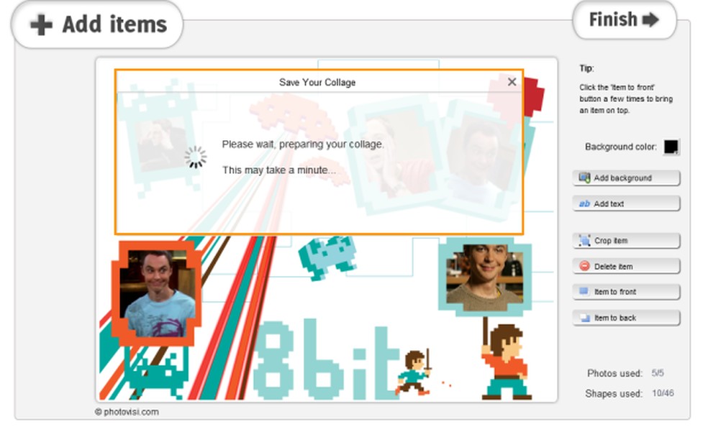Image resolution: width=708 pixels, height=427 pixels.
Task: Select the teal space invader shape
Action: (x=328, y=256)
